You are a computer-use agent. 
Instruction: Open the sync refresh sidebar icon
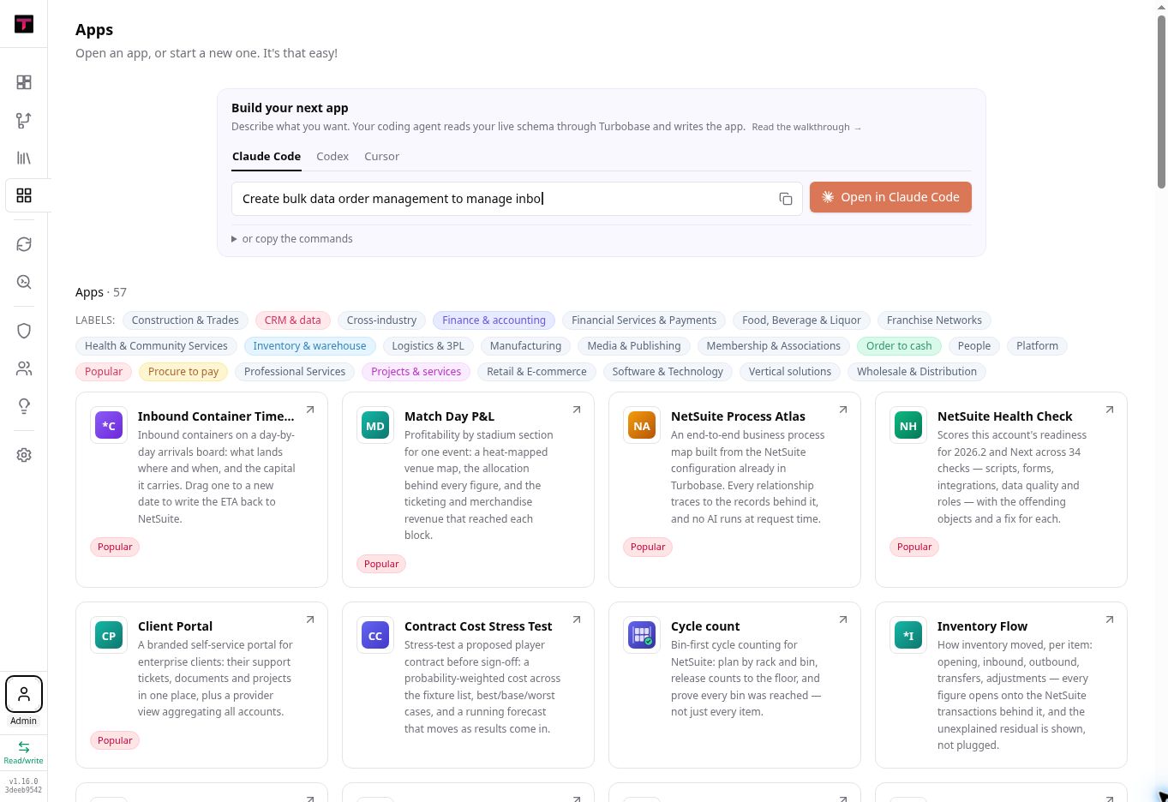pyautogui.click(x=24, y=244)
